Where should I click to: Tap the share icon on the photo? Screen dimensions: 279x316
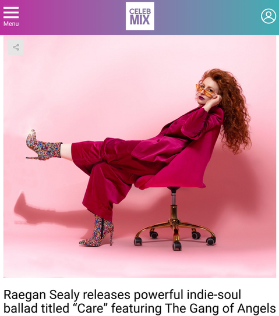click(16, 47)
